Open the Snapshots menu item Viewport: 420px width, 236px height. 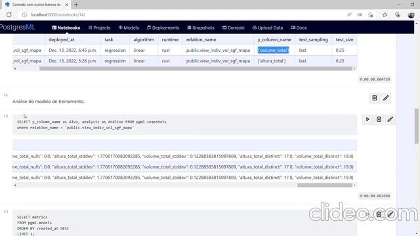[201, 28]
